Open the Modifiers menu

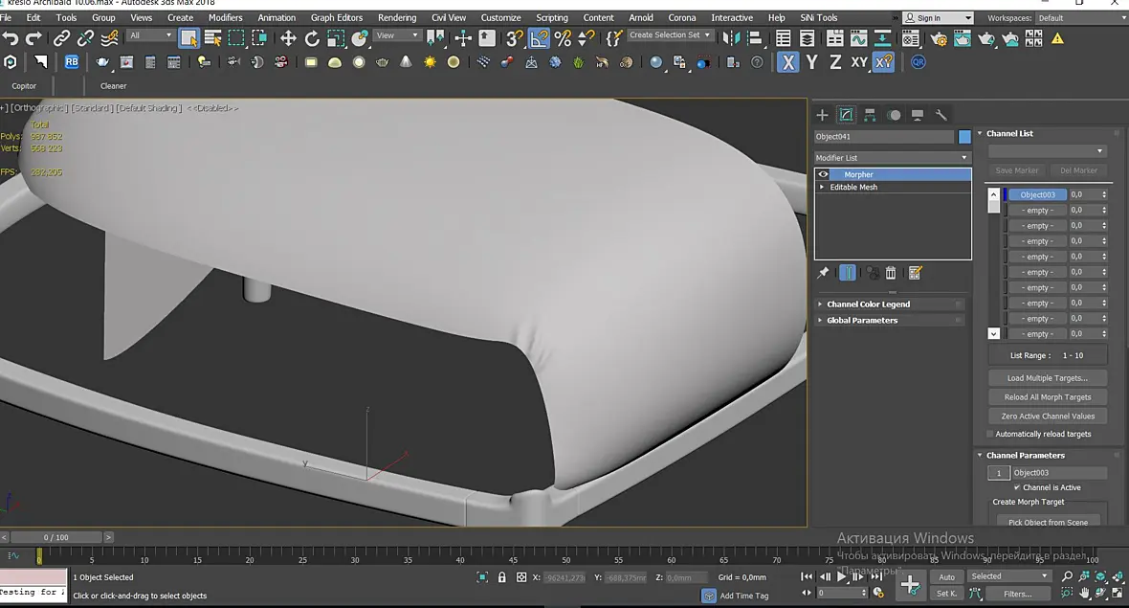pyautogui.click(x=226, y=17)
